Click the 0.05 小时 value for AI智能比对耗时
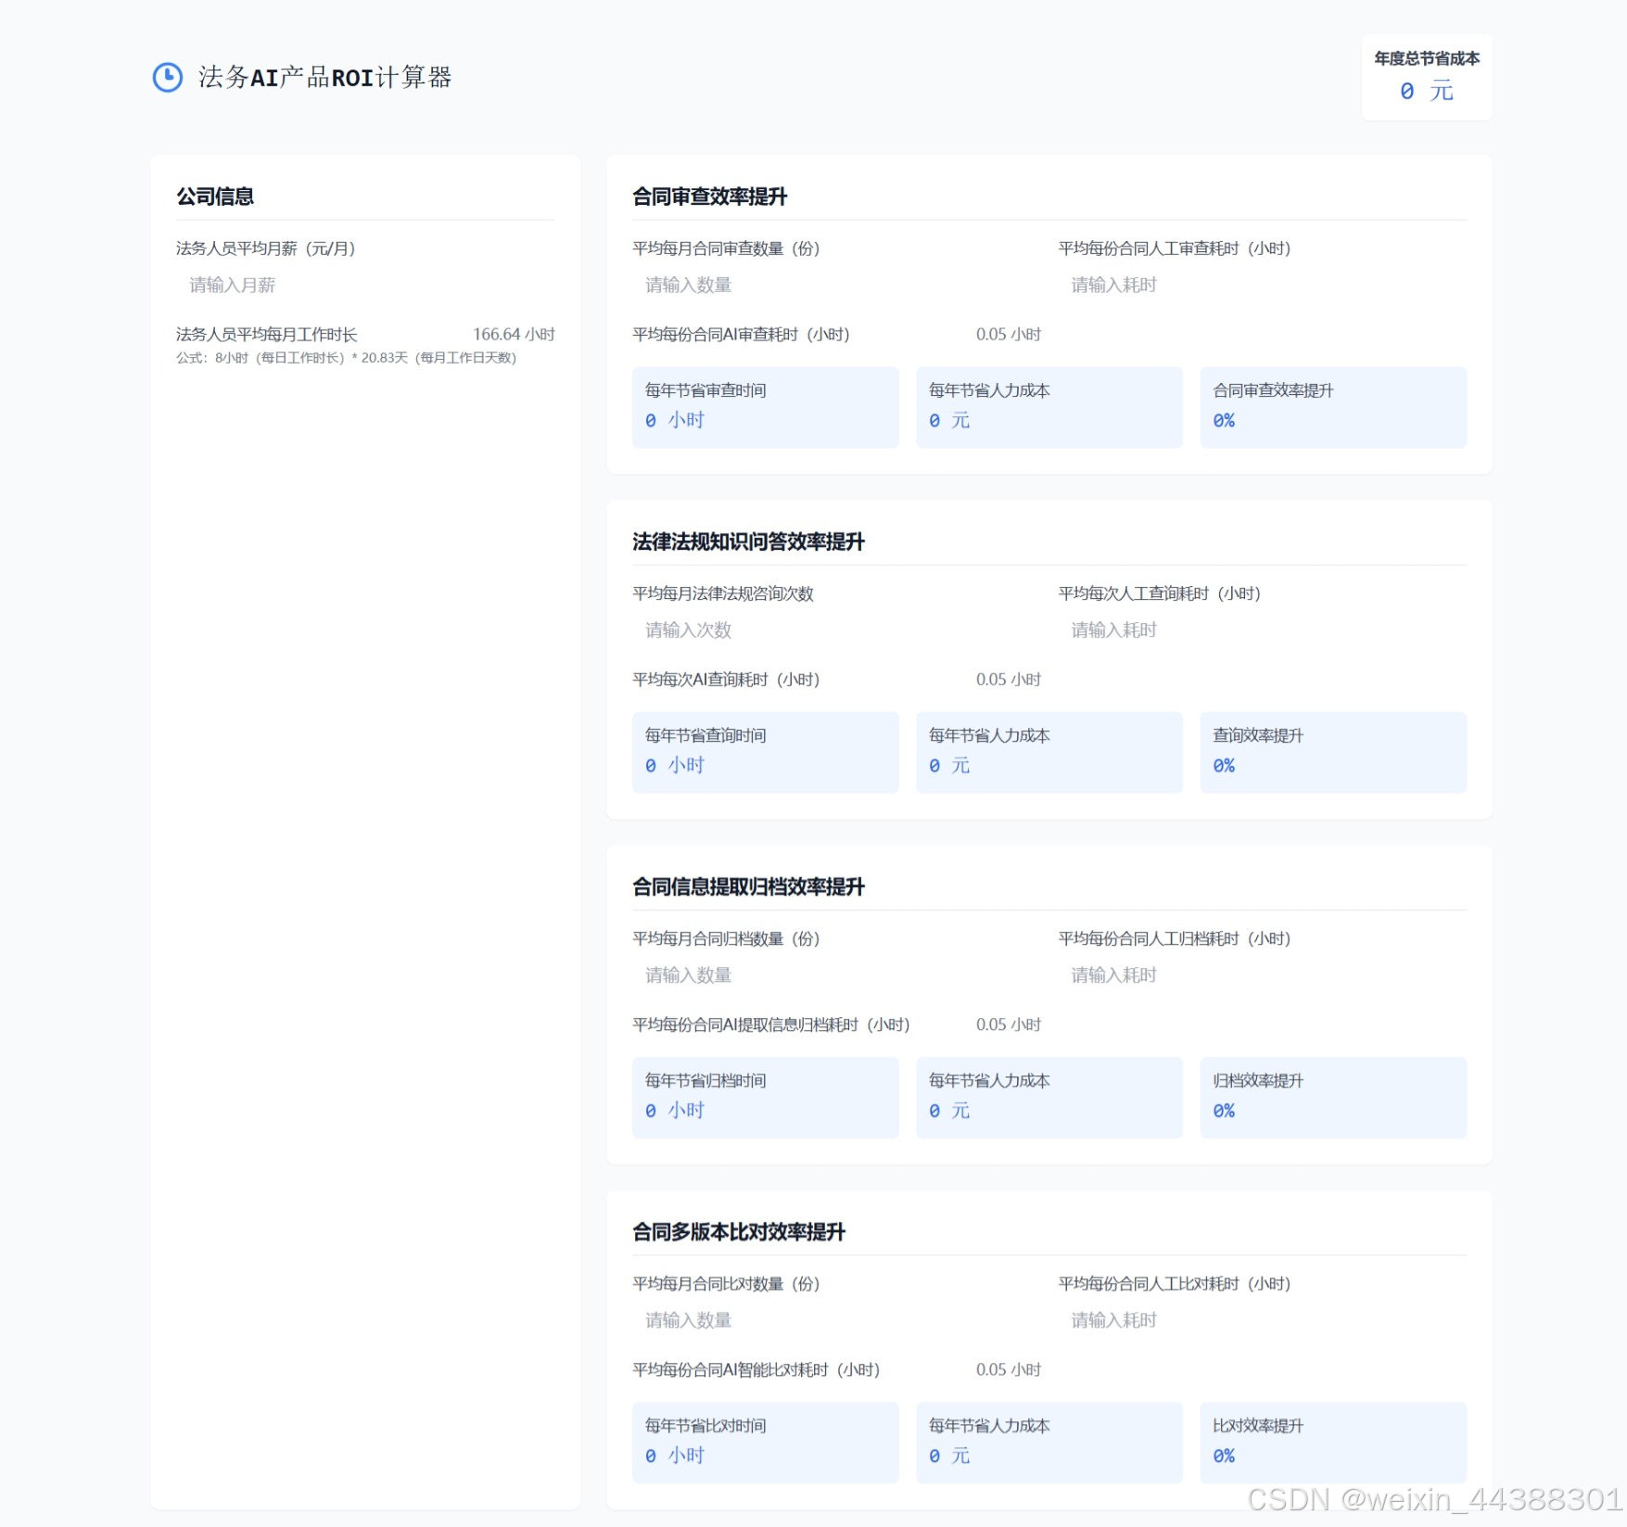The height and width of the screenshot is (1527, 1627). pos(1009,1368)
